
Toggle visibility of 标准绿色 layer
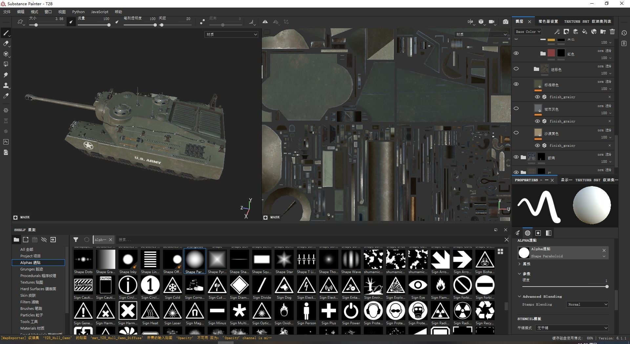[x=516, y=84]
